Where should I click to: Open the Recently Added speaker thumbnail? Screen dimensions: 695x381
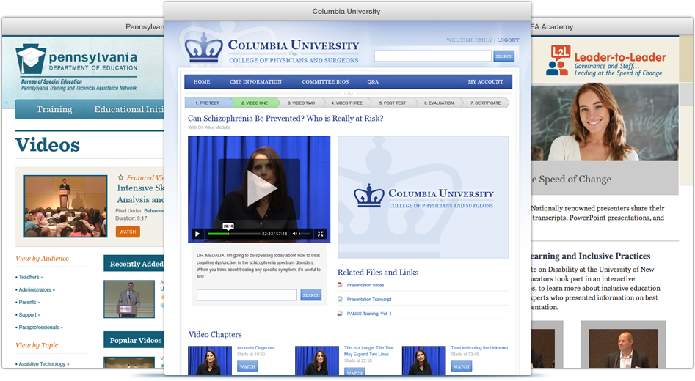[x=129, y=299]
